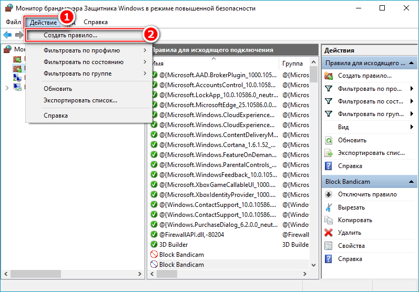
Task: Choose Экспортировать список... in the open menu
Action: pos(80,100)
